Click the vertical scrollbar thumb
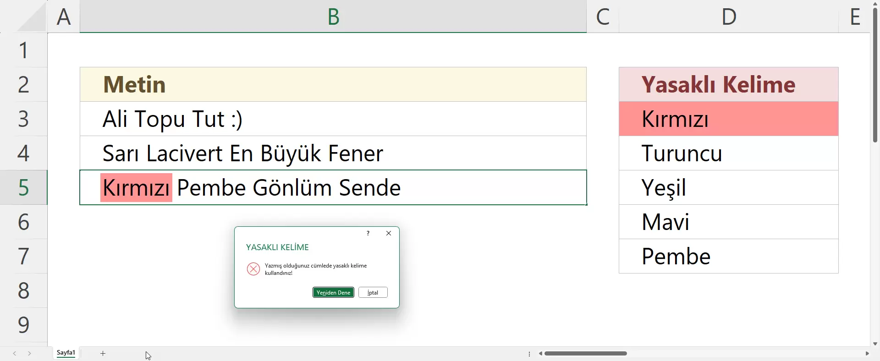 pos(875,76)
